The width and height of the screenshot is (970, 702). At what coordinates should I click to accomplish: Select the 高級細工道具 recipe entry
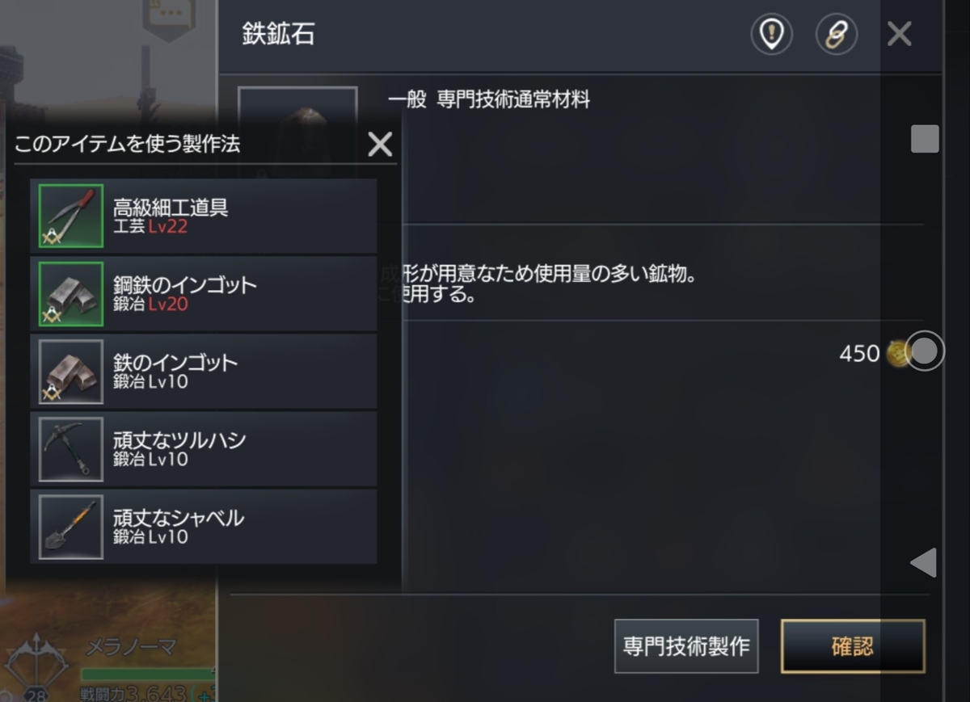tap(204, 216)
